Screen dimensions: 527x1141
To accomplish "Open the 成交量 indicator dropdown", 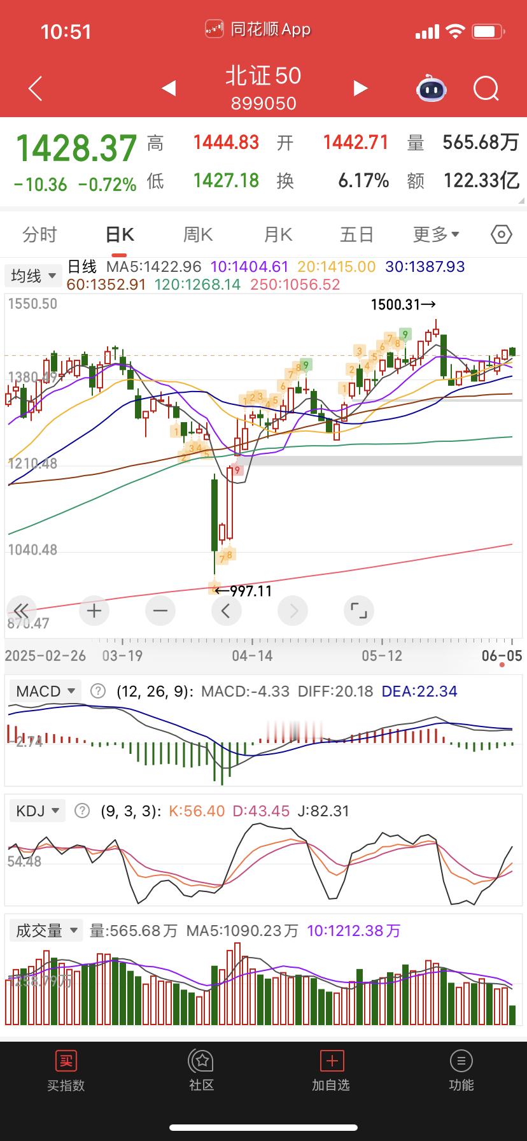I will tap(46, 930).
